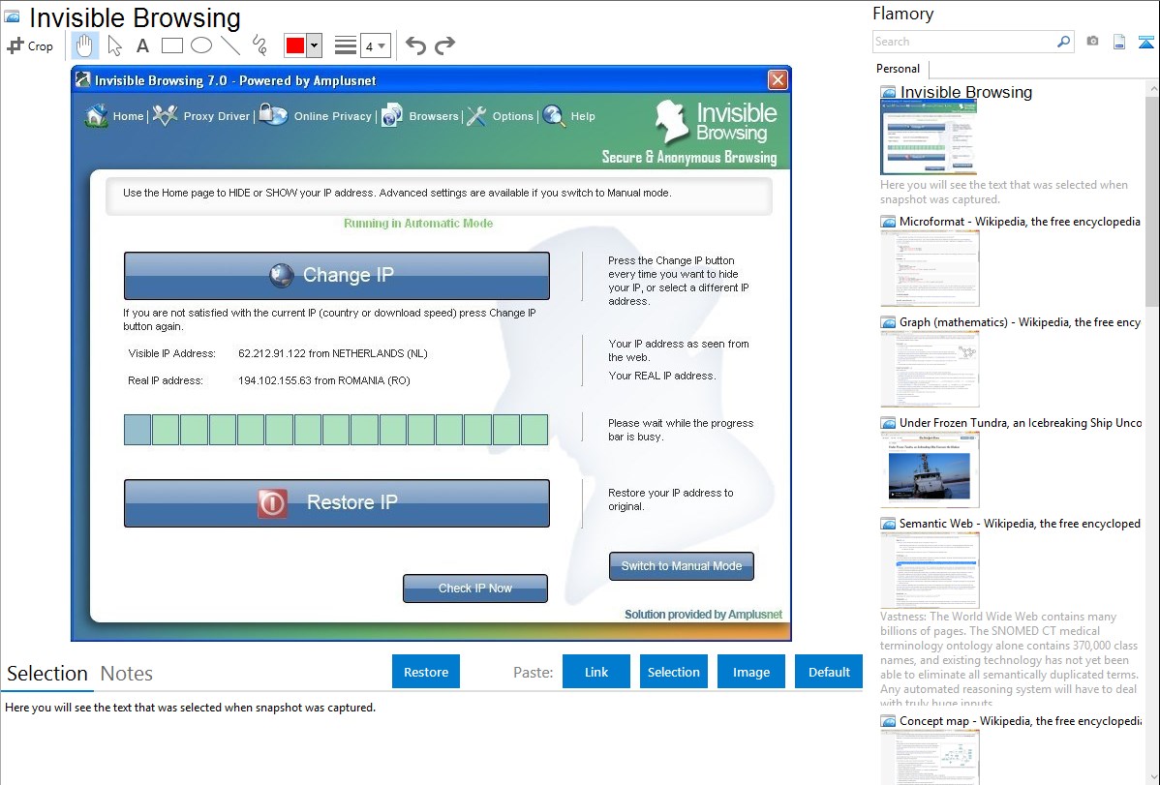Click the Paste Link button

pyautogui.click(x=596, y=672)
